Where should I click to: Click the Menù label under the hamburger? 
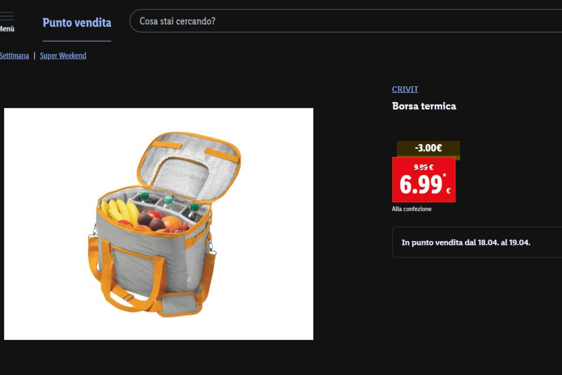click(x=7, y=29)
